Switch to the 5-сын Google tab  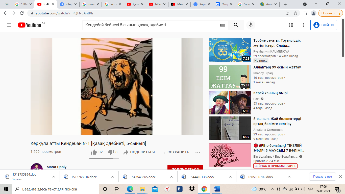(x=246, y=4)
